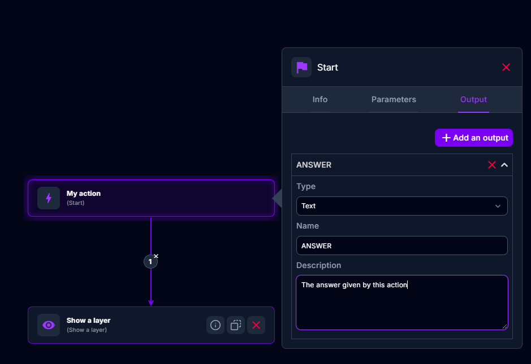Open the Type dropdown showing Text
The image size is (531, 364).
click(402, 206)
